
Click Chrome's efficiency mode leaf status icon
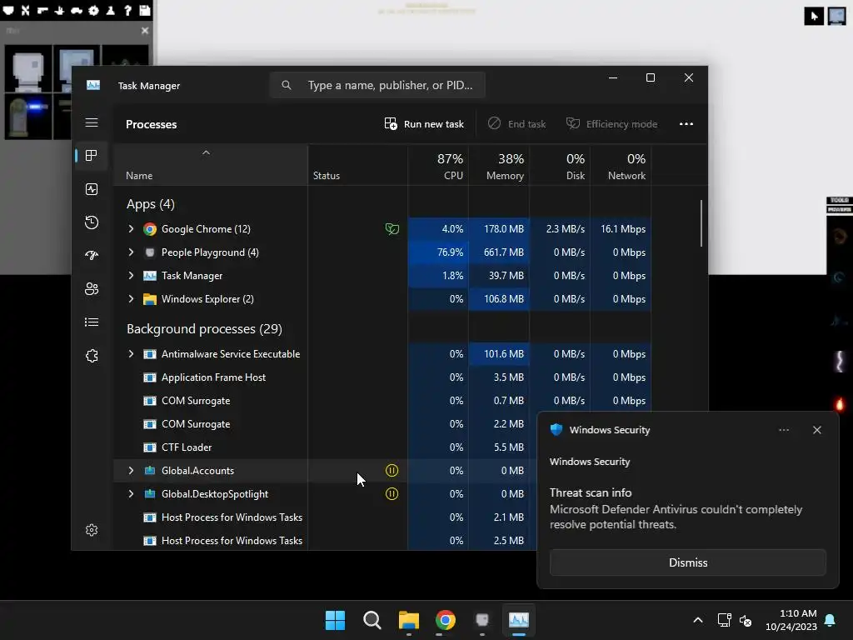click(x=392, y=229)
